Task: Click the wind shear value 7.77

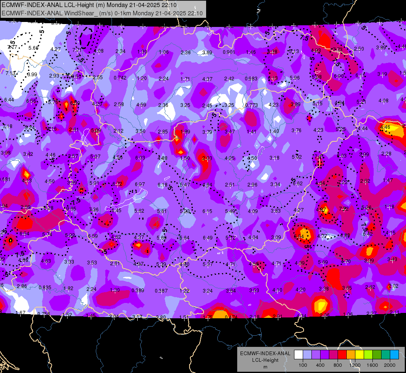Action: [12, 47]
